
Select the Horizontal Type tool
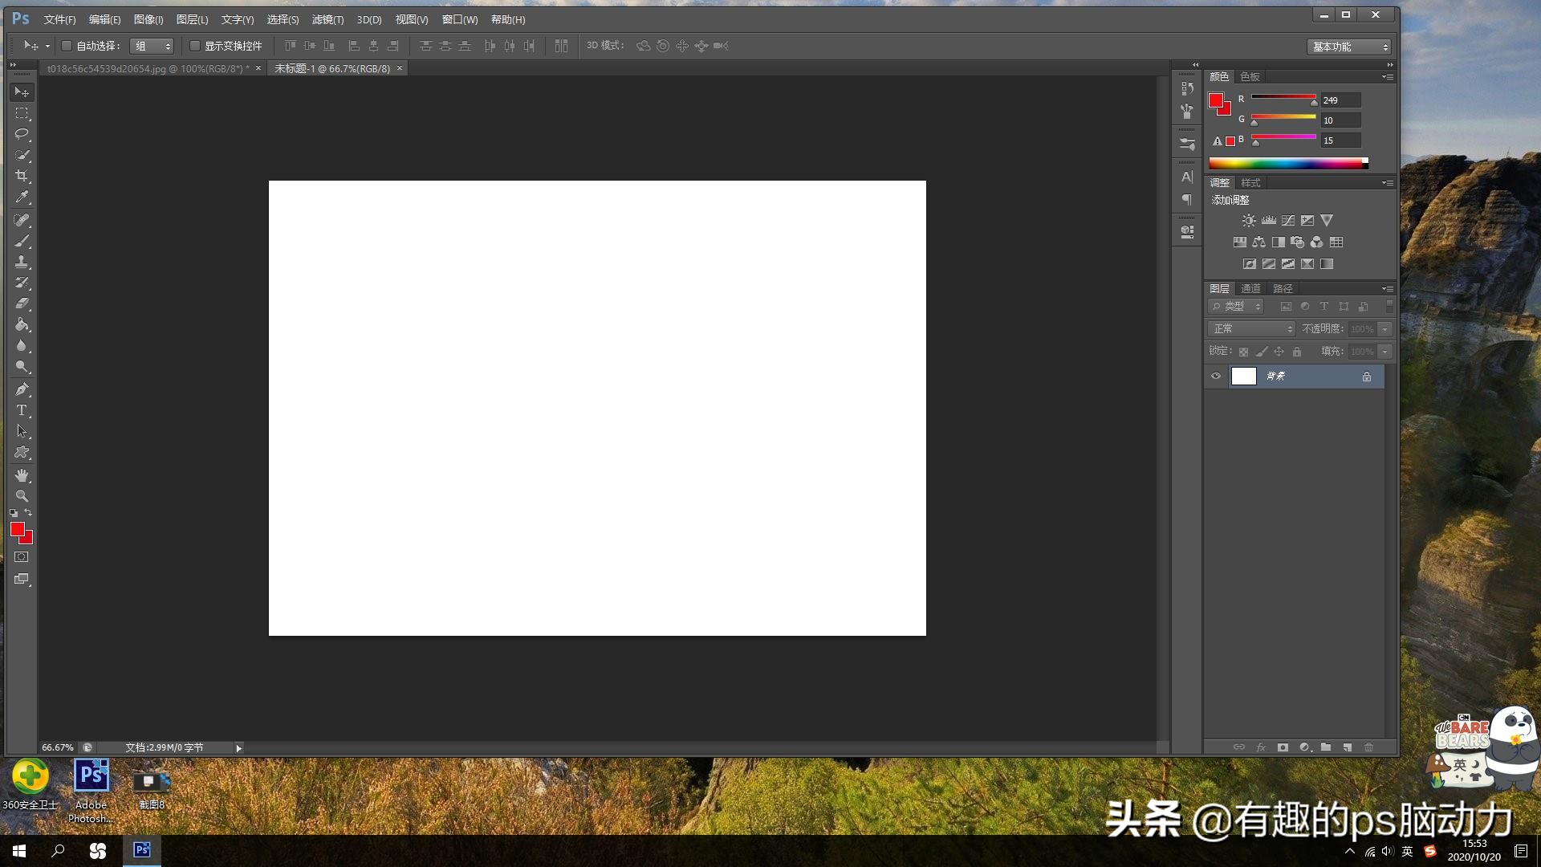22,410
